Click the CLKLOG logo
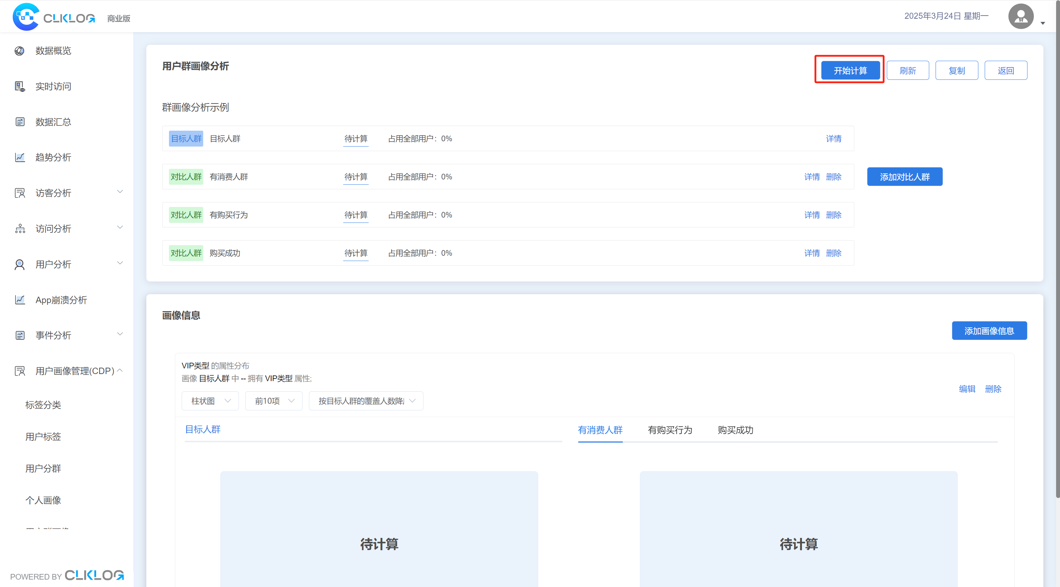This screenshot has width=1060, height=587. click(x=54, y=17)
